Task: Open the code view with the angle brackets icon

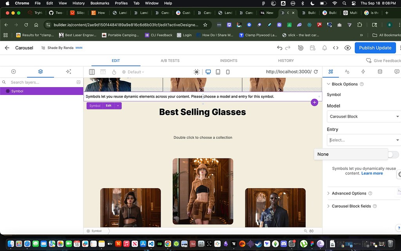Action: pyautogui.click(x=336, y=47)
